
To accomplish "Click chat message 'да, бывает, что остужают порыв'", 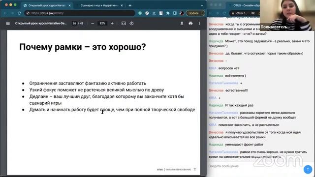I will point(264,54).
